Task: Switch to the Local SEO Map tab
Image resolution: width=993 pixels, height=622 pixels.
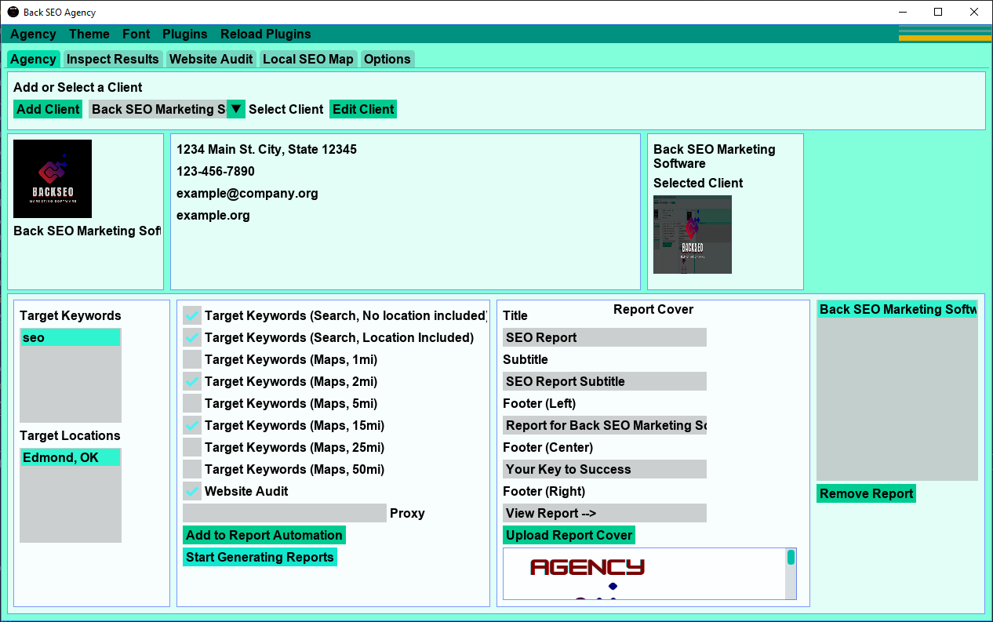Action: coord(308,59)
